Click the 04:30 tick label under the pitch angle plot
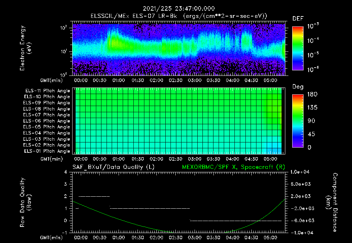Image resolution: width=352 pixels, height=243 pixels. coord(251,159)
